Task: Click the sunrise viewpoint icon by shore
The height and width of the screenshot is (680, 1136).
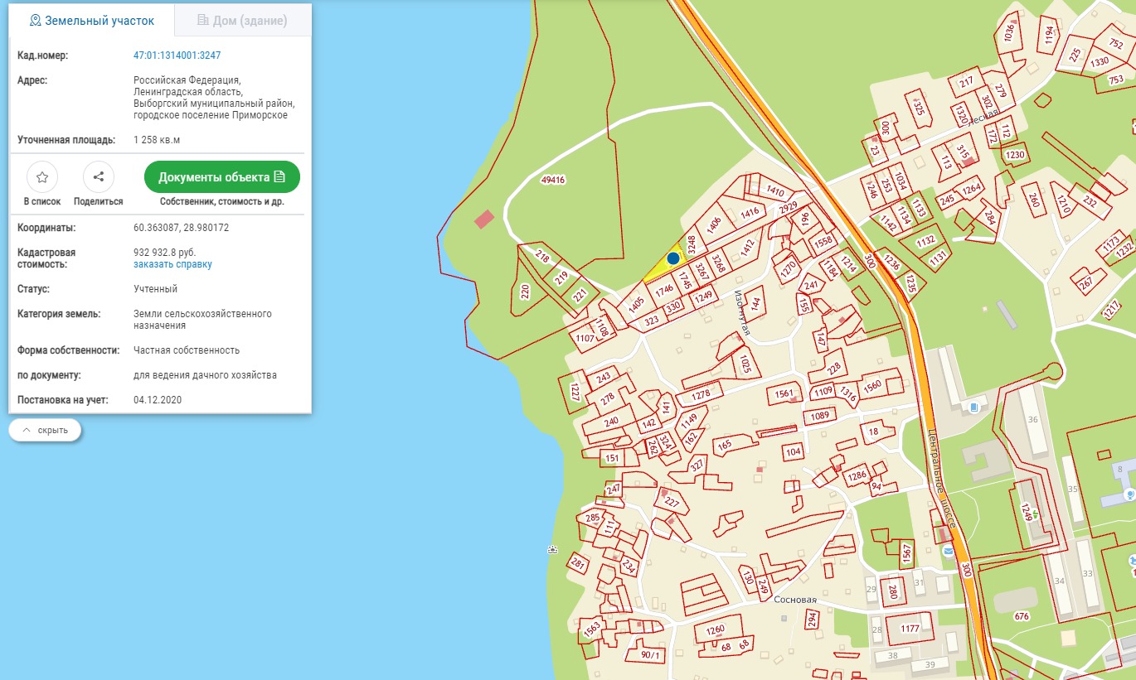Action: 552,549
